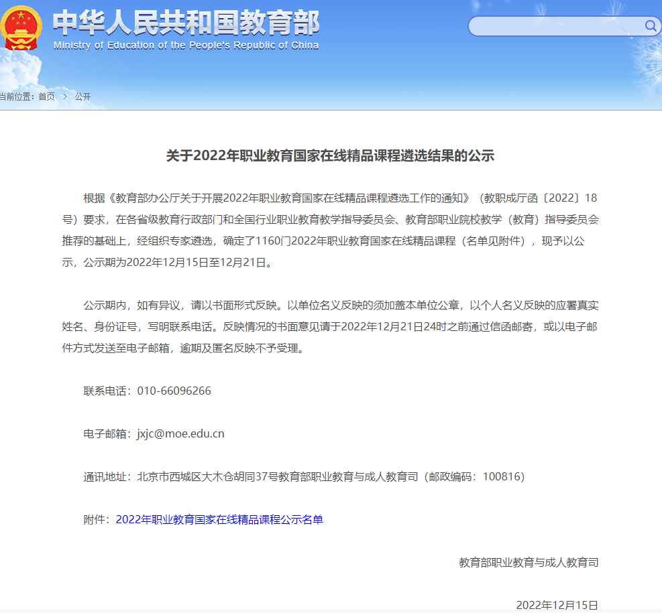Open the 公开 breadcrumb item
The width and height of the screenshot is (662, 613).
coord(82,96)
